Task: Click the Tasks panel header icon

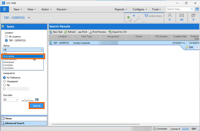Action: click(x=3, y=26)
